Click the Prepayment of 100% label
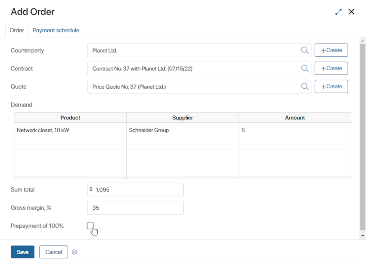Screen dimensions: 366x264 tap(37, 226)
